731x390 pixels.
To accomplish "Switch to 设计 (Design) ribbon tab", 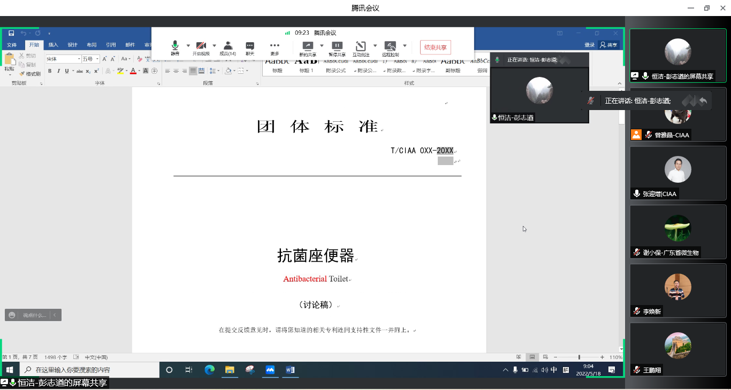I will click(x=73, y=45).
